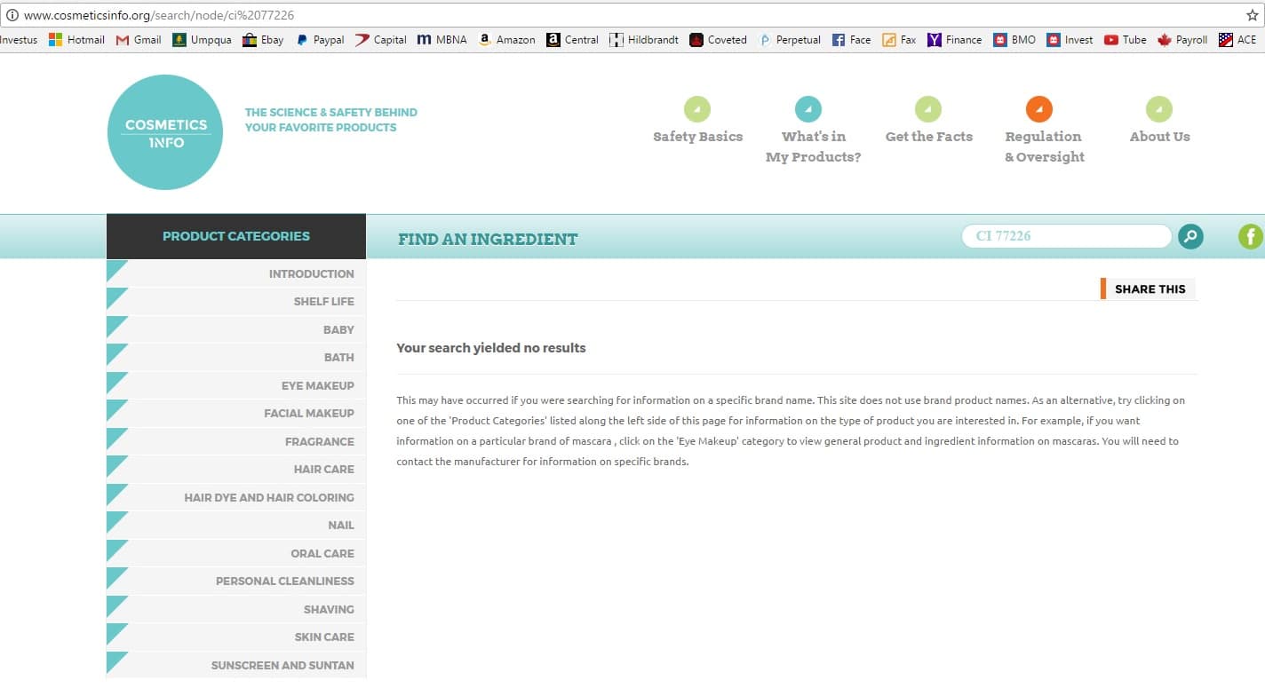
Task: Click the Cosmetics Info circle logo
Action: point(165,132)
